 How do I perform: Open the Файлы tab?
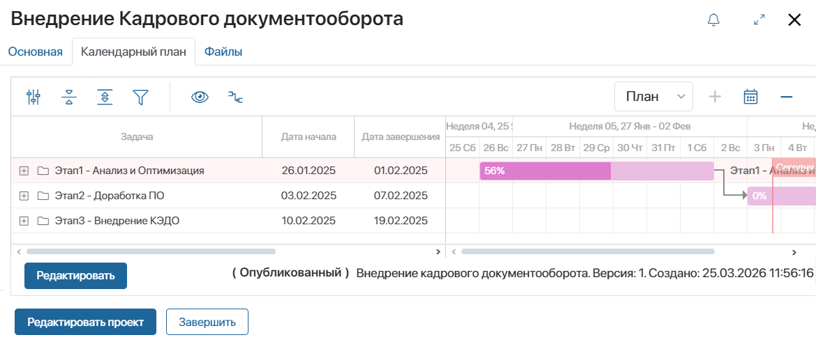[x=223, y=52]
